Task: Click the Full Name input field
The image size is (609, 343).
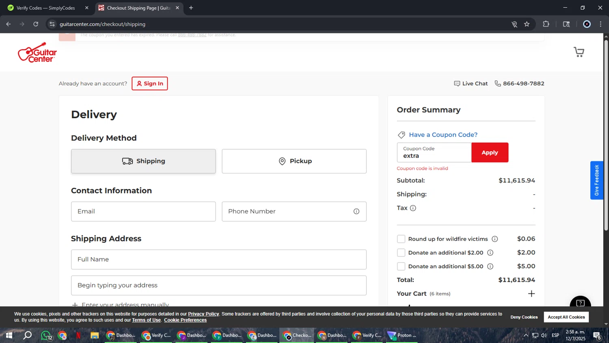Action: [218, 260]
